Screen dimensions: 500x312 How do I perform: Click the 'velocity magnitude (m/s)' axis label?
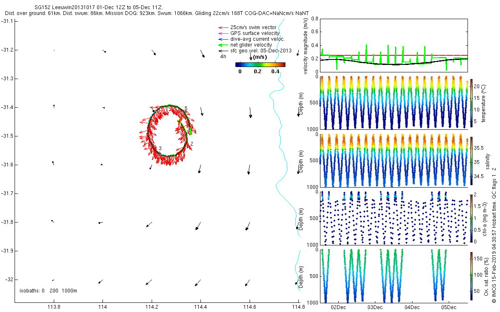click(306, 45)
